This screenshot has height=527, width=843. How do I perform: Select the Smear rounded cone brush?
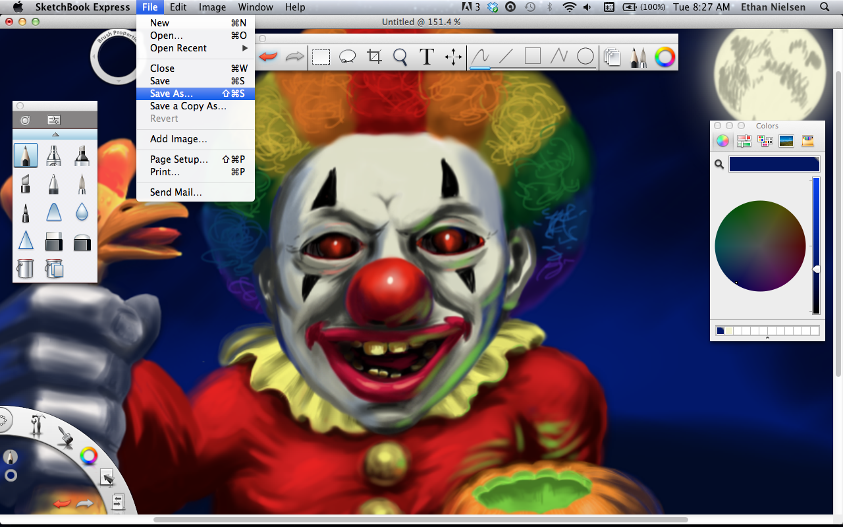pos(54,212)
